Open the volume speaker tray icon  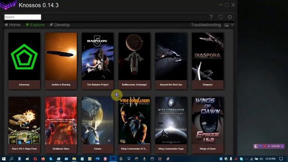click(261, 159)
